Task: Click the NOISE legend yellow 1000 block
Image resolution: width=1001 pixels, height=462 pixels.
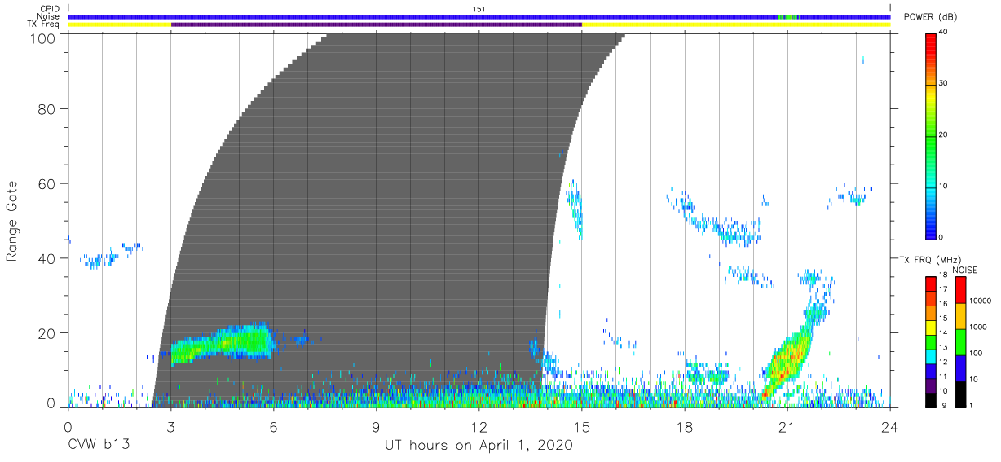Action: (960, 316)
